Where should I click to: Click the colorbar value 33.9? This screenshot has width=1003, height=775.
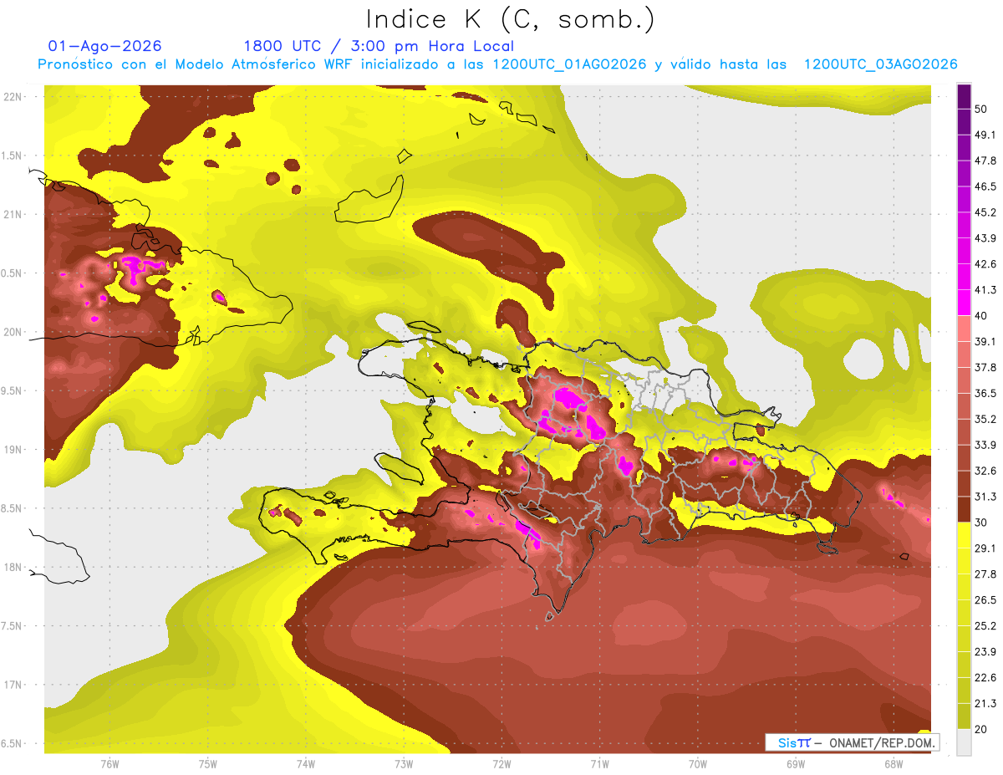tap(985, 445)
